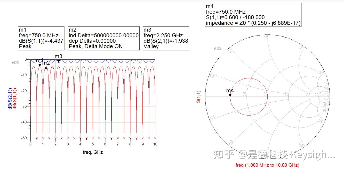Select the m3 marker triangle near 2.25 GHz
The image size is (344, 170).
coord(58,61)
